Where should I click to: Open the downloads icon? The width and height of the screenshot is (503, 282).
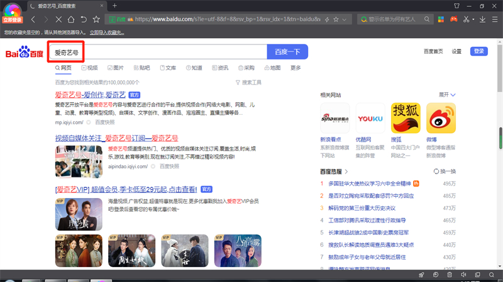pyautogui.click(x=482, y=19)
